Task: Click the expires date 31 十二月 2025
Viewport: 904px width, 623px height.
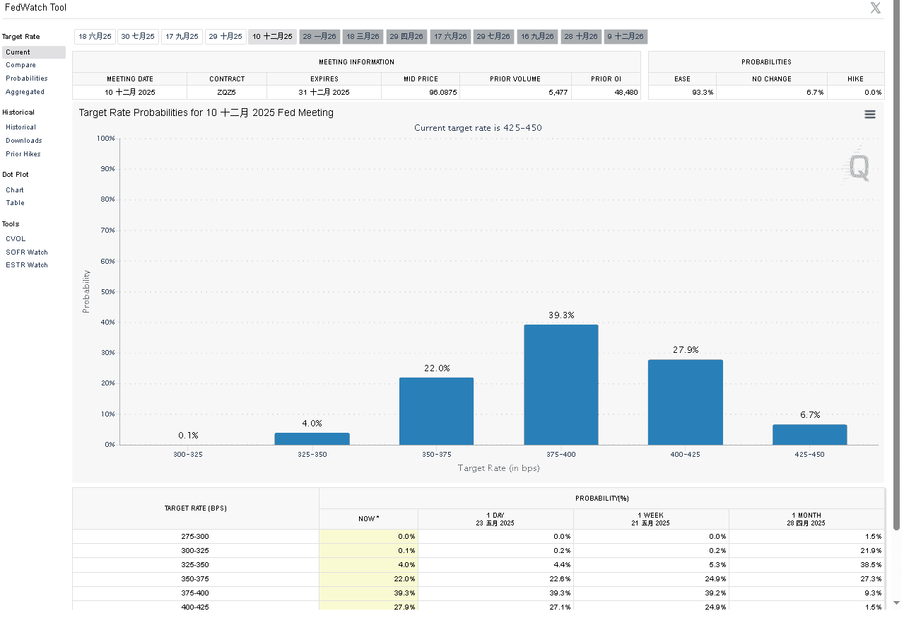Action: pyautogui.click(x=324, y=93)
